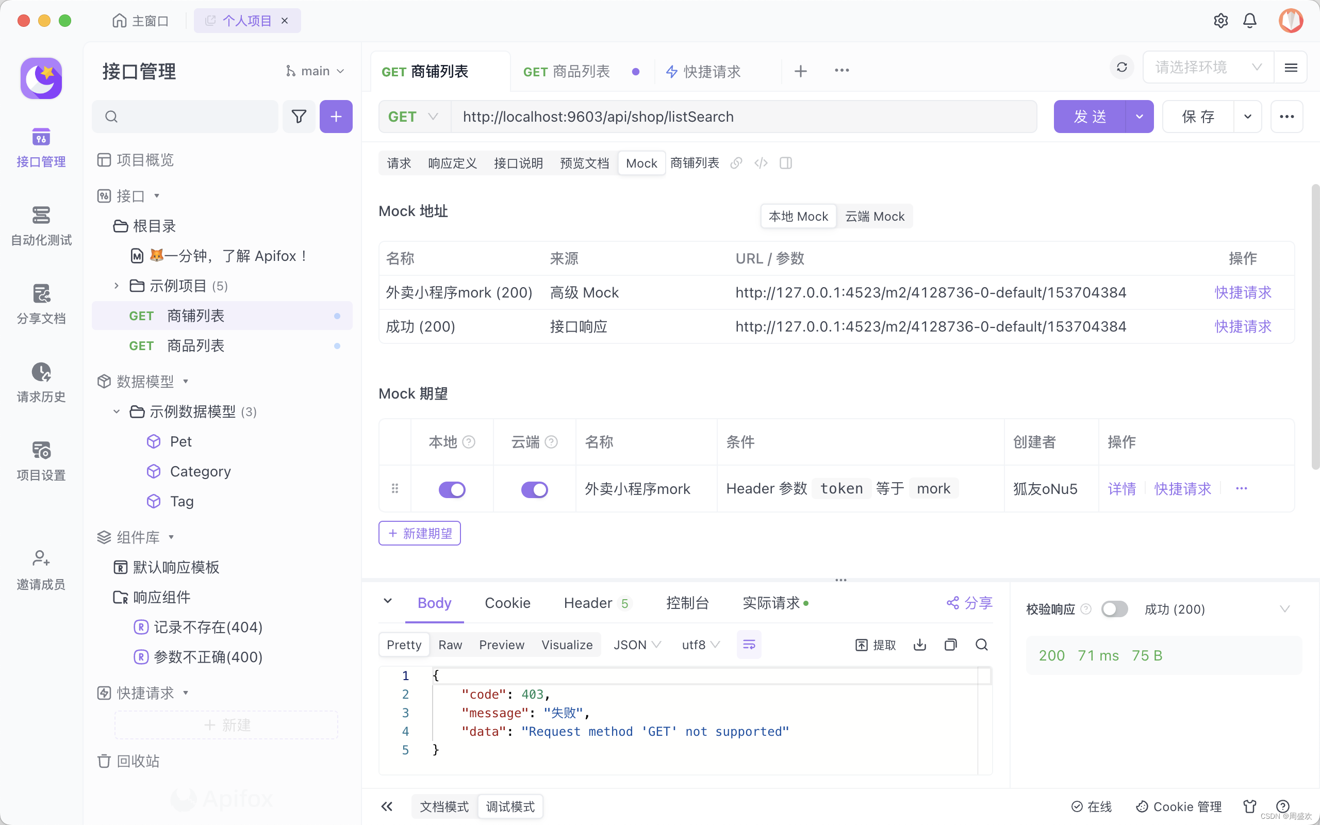Open the settings gear icon in title bar
The width and height of the screenshot is (1320, 825).
[1220, 21]
